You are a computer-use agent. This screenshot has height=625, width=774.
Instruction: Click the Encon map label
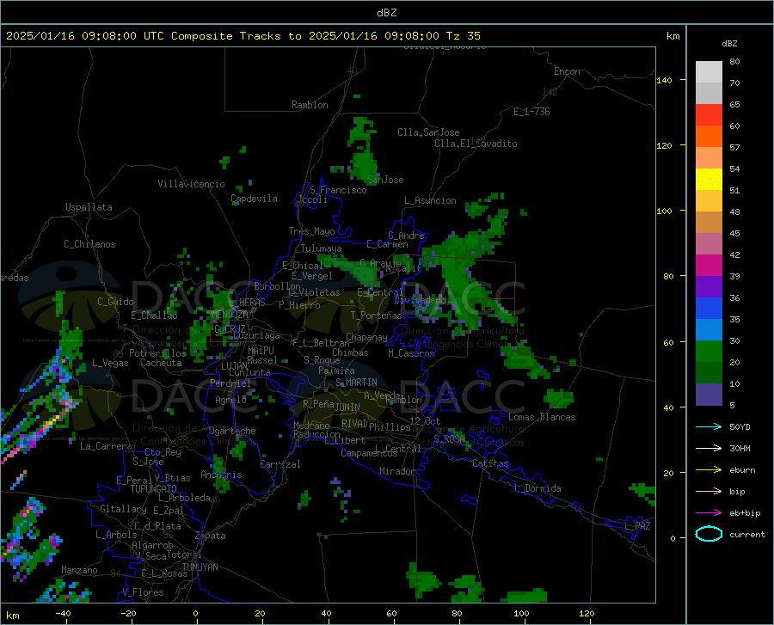click(568, 71)
